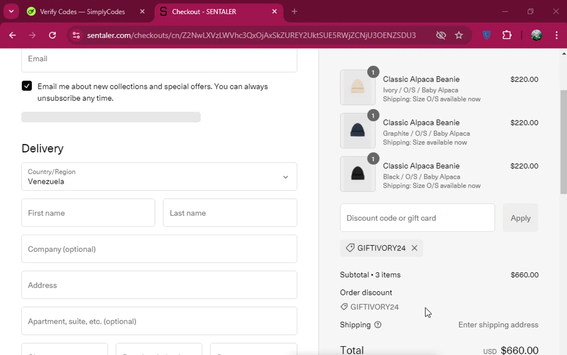Click the browser forward arrow
This screenshot has height=355, width=567.
click(33, 35)
